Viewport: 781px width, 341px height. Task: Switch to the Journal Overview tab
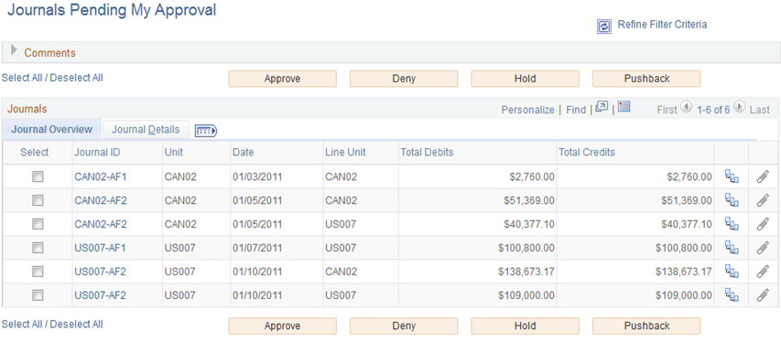tap(52, 129)
